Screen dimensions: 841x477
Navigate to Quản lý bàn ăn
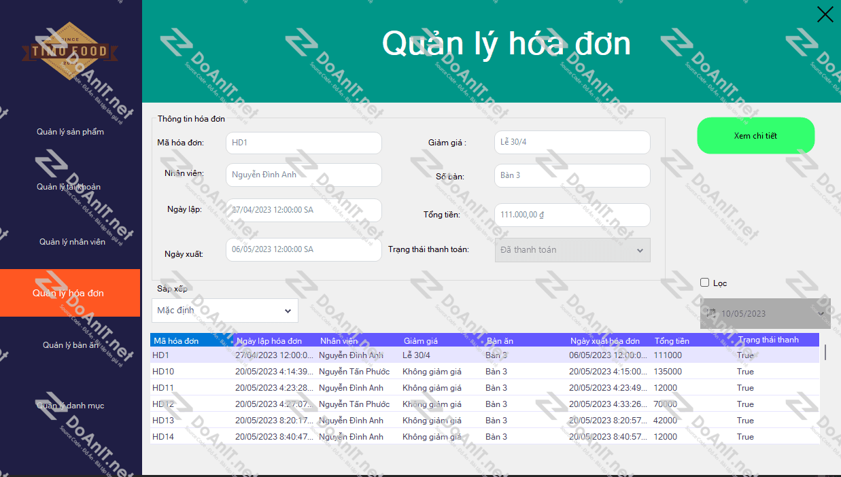point(71,345)
